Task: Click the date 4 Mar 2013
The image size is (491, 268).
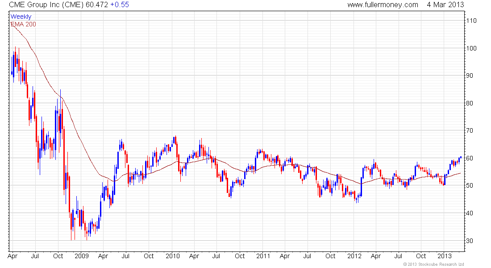Action: pyautogui.click(x=445, y=5)
